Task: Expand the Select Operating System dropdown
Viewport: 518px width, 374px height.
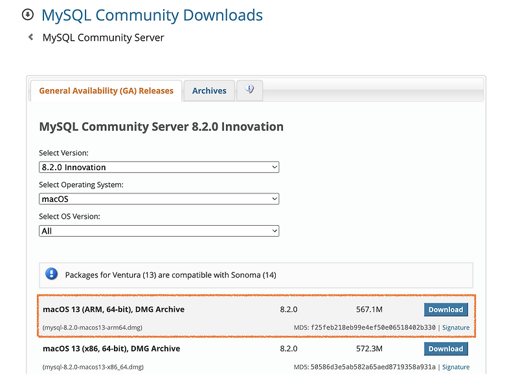Action: coord(159,199)
